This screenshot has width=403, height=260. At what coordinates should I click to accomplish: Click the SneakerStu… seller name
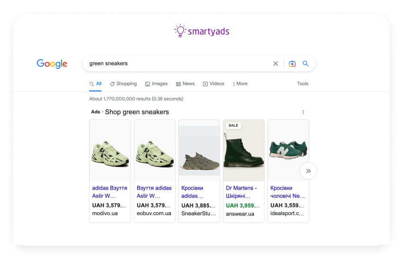[198, 214]
